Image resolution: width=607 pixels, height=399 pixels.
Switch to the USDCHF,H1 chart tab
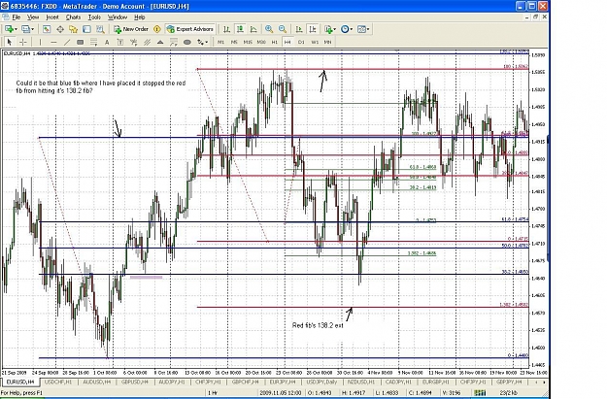(x=58, y=382)
